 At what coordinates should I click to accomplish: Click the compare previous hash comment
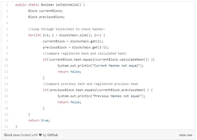[90, 84]
